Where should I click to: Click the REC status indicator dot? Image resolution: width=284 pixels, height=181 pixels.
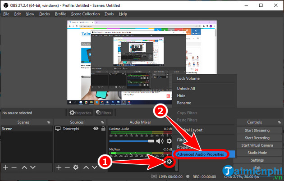[x=188, y=176]
